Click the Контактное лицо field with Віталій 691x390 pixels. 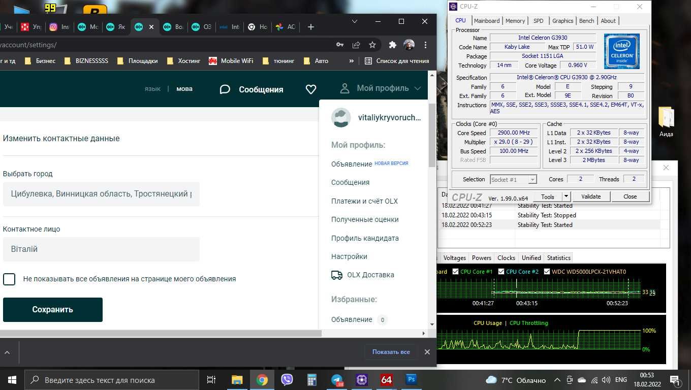point(101,249)
